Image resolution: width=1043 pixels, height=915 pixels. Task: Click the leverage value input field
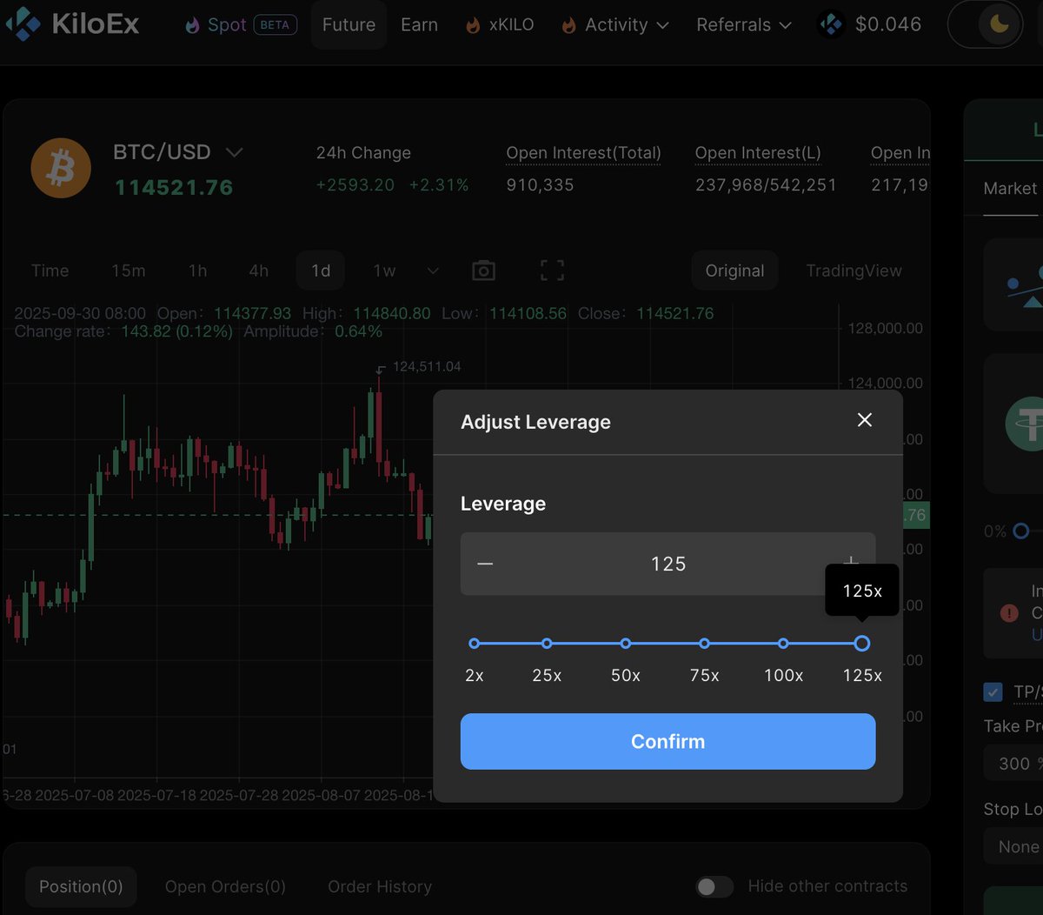(668, 564)
